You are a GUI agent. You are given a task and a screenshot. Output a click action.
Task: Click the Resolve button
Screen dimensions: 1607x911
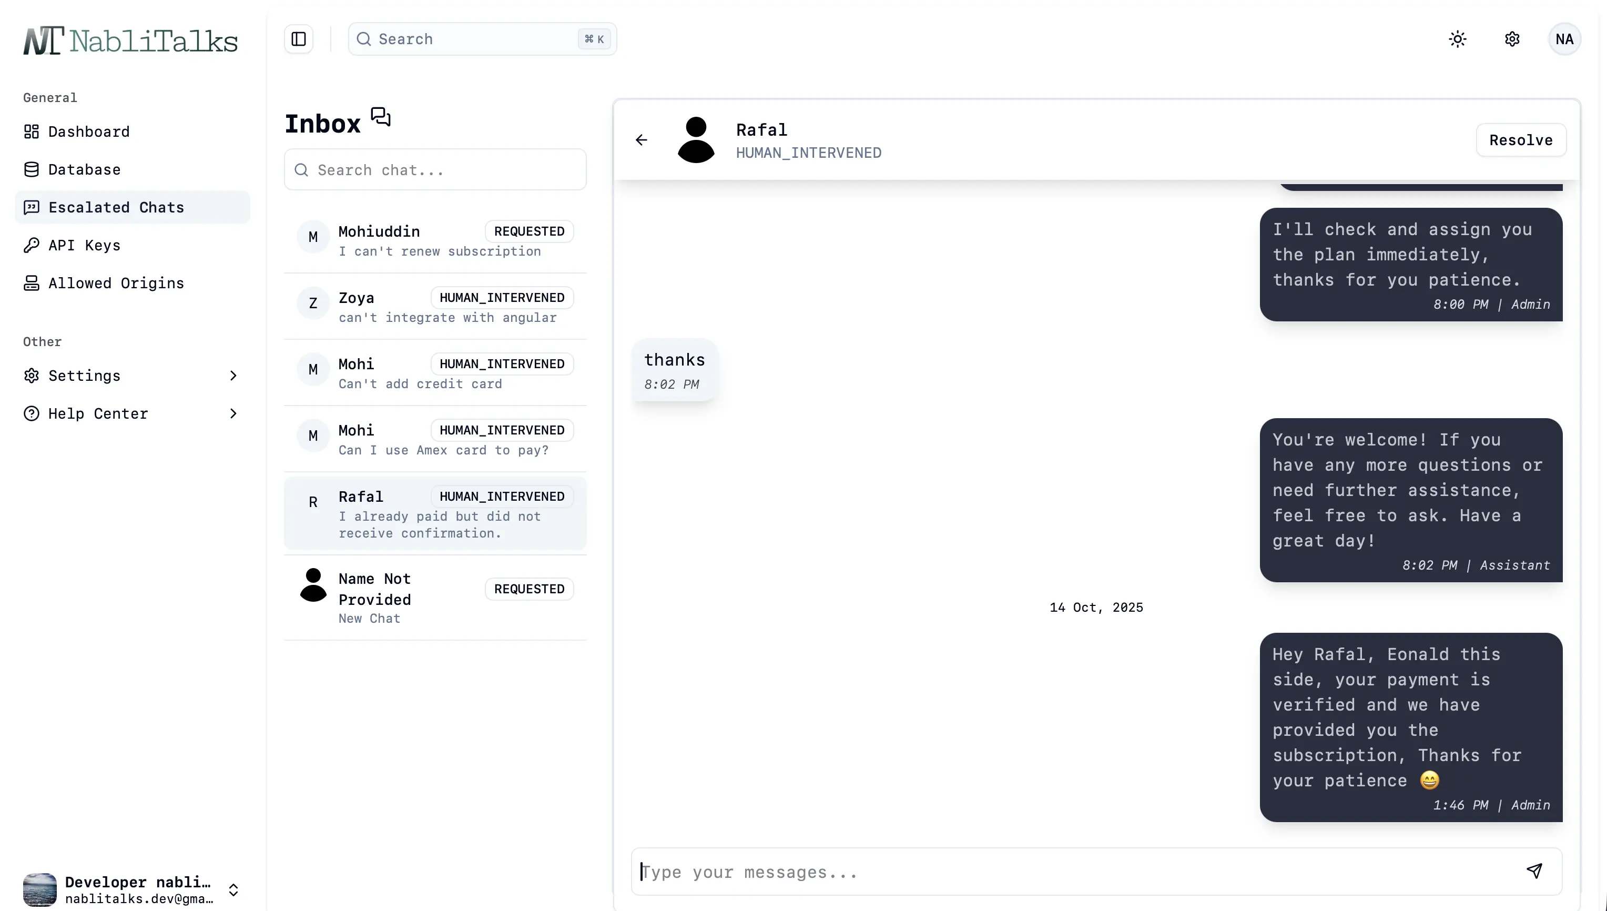[1520, 139]
